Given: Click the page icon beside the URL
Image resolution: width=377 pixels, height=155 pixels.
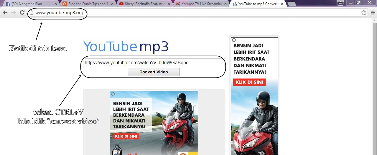Looking at the screenshot, I should coord(32,13).
